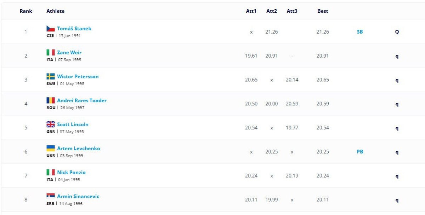Click the Italian flag next to Nick Ponzio
Viewport: 425px width, 215px height.
(51, 173)
